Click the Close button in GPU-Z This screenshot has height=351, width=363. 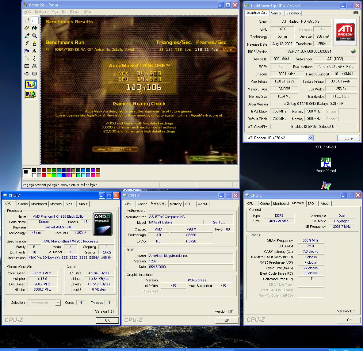coord(348,138)
